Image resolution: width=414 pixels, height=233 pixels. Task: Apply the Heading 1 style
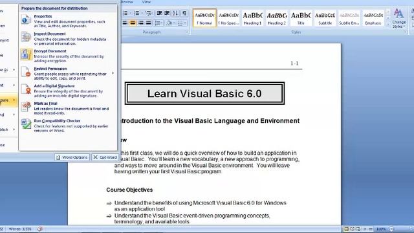[253, 18]
